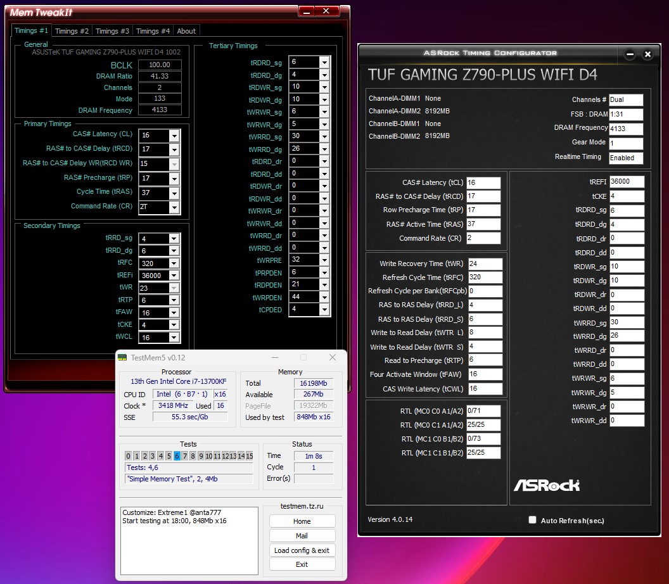Switch to Timings #2 tab
The height and width of the screenshot is (584, 669).
click(72, 31)
